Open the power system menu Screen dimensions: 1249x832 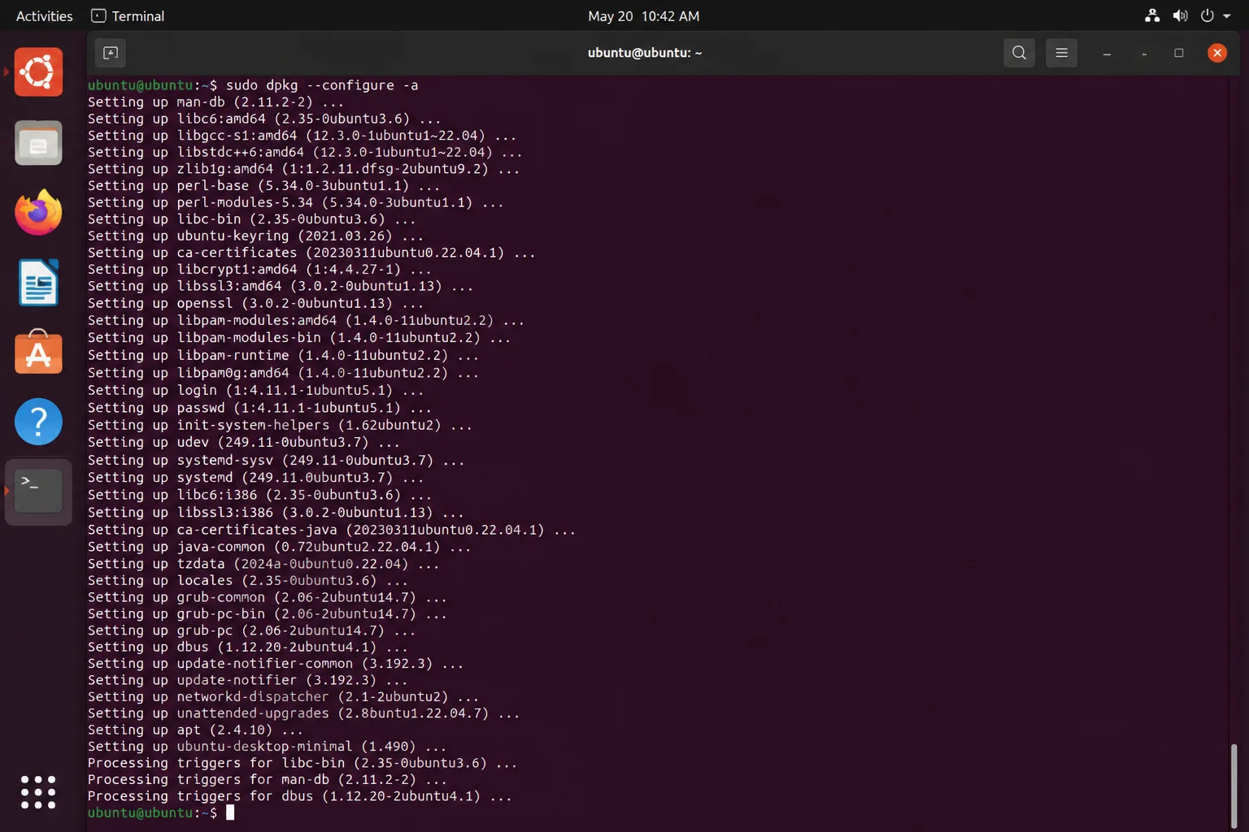(1208, 15)
